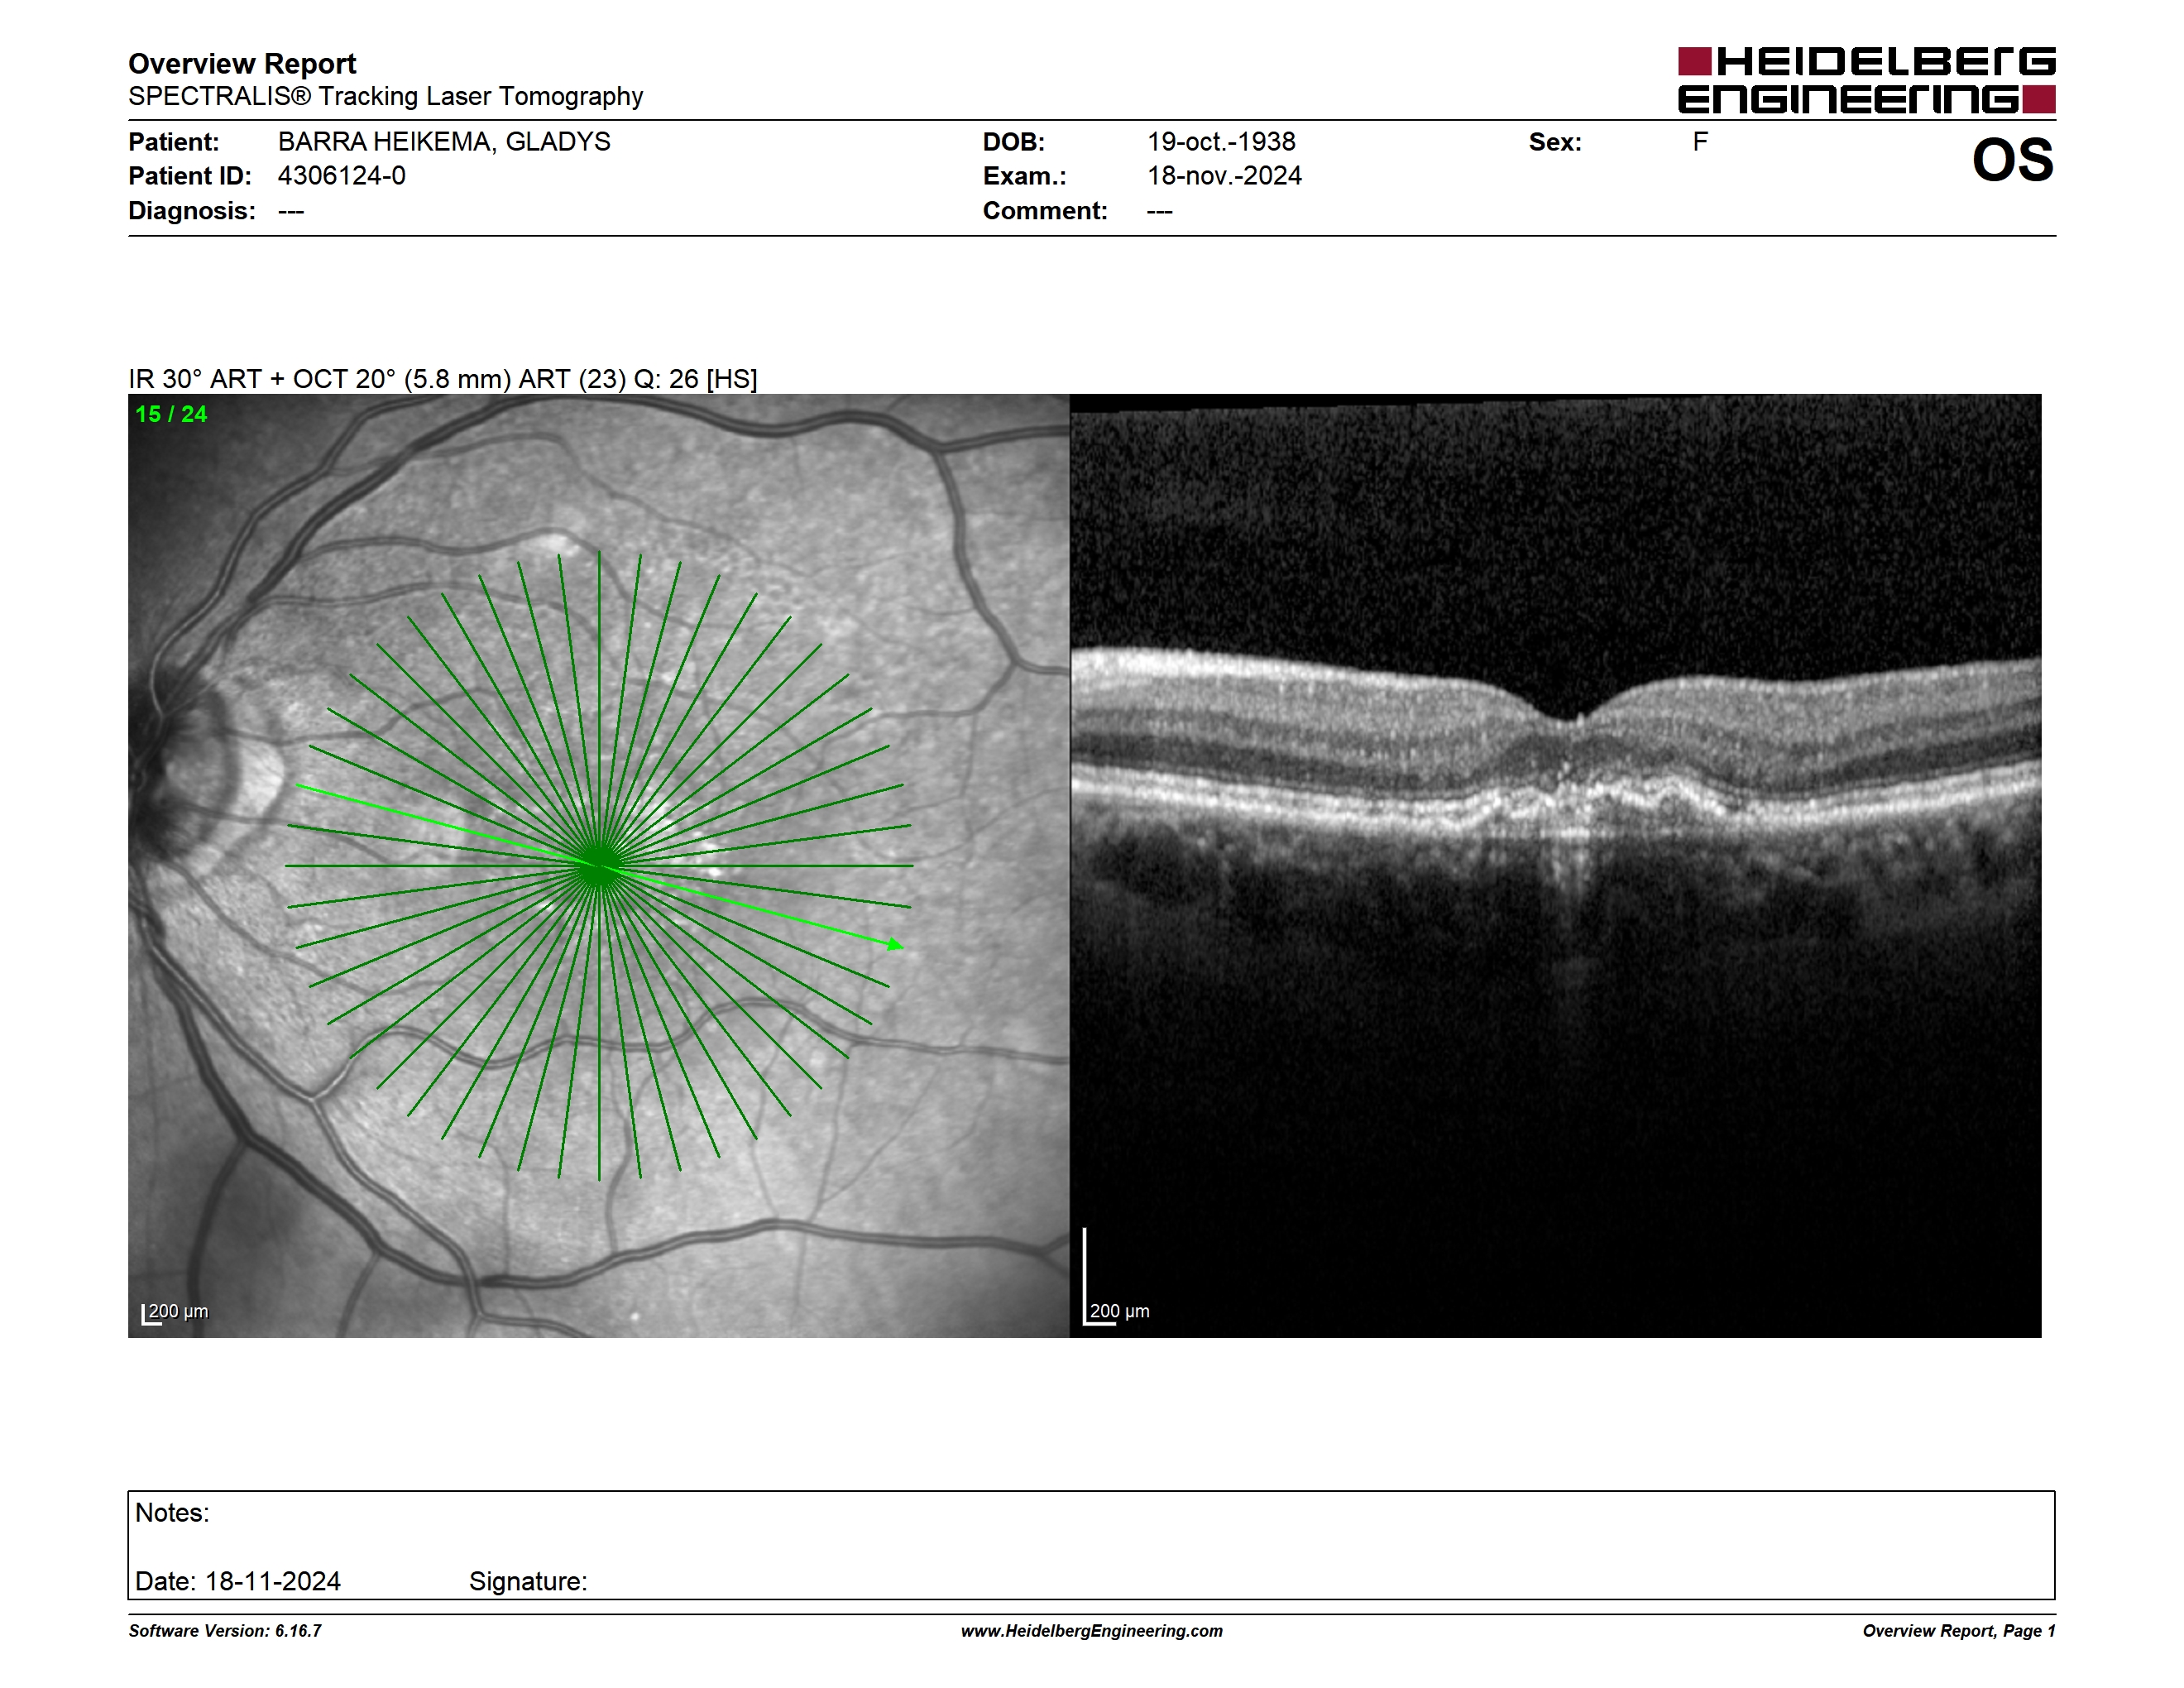Click 'SPECTRALIS® Tracking Laser Tomography' subtitle
Image resolution: width=2184 pixels, height=1688 pixels.
pyautogui.click(x=385, y=97)
